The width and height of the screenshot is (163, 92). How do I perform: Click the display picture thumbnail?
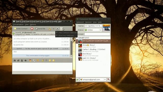(x=106, y=28)
